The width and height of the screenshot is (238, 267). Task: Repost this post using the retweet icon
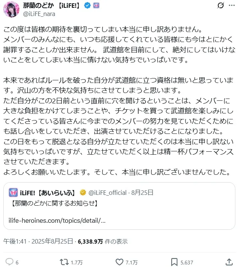(x=64, y=262)
